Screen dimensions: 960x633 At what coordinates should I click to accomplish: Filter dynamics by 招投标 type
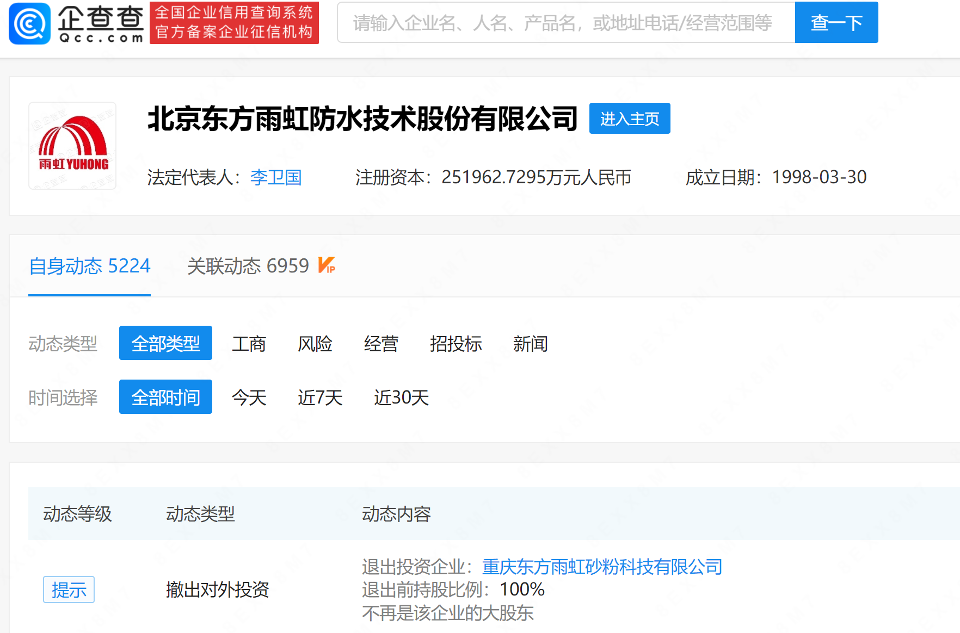456,344
